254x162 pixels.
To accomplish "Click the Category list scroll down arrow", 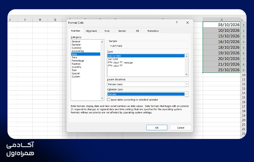I will pyautogui.click(x=102, y=98).
